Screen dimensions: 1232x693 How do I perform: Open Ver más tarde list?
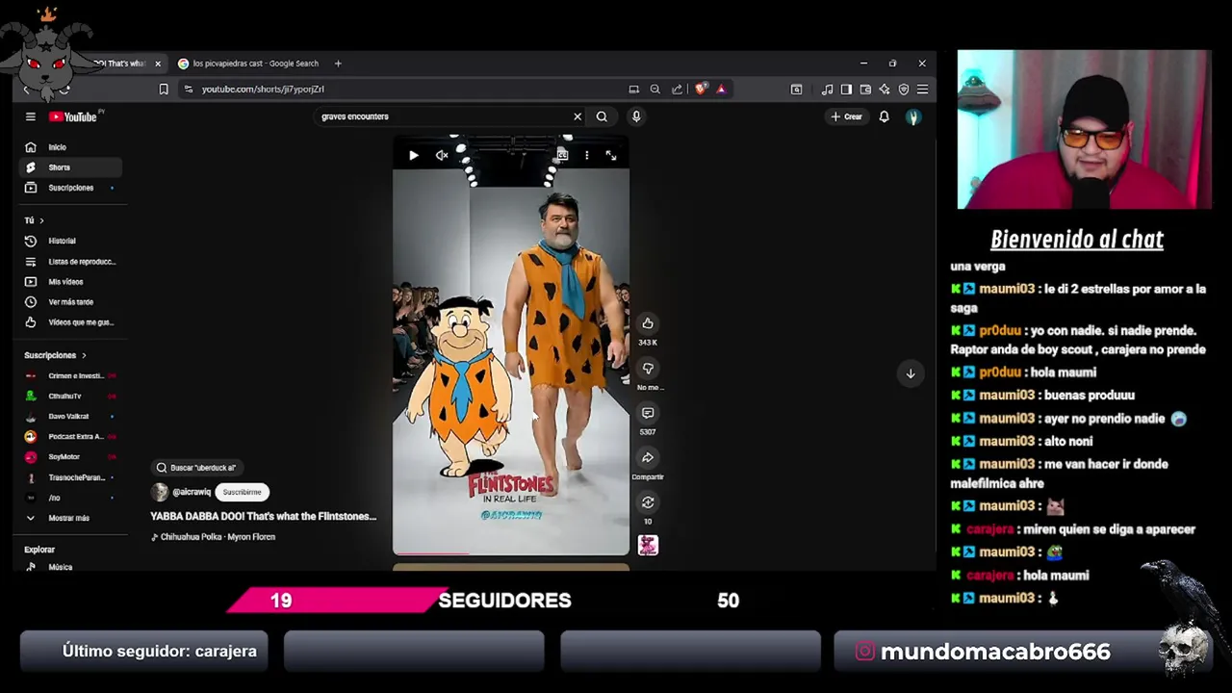tap(69, 302)
